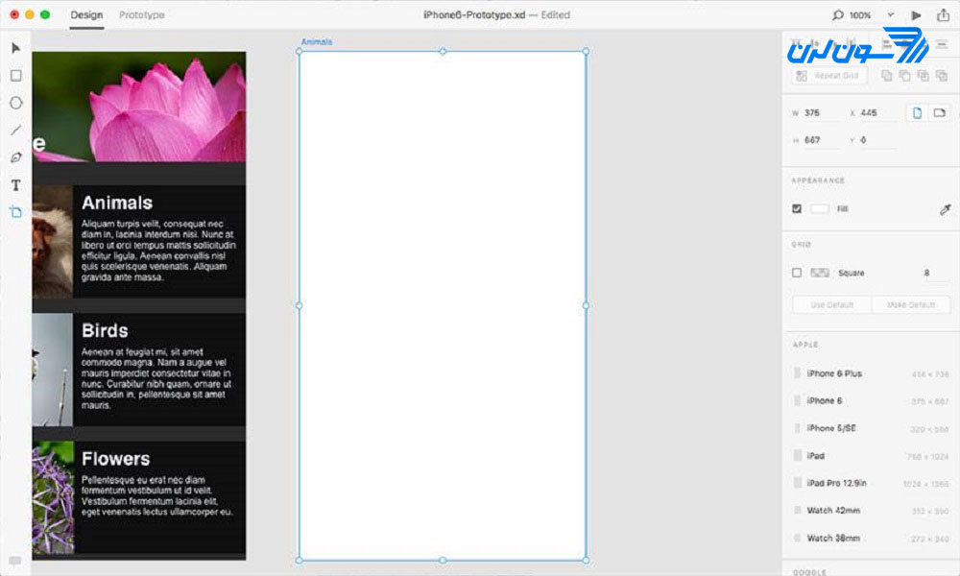Activate the Select arrow tool

[14, 48]
